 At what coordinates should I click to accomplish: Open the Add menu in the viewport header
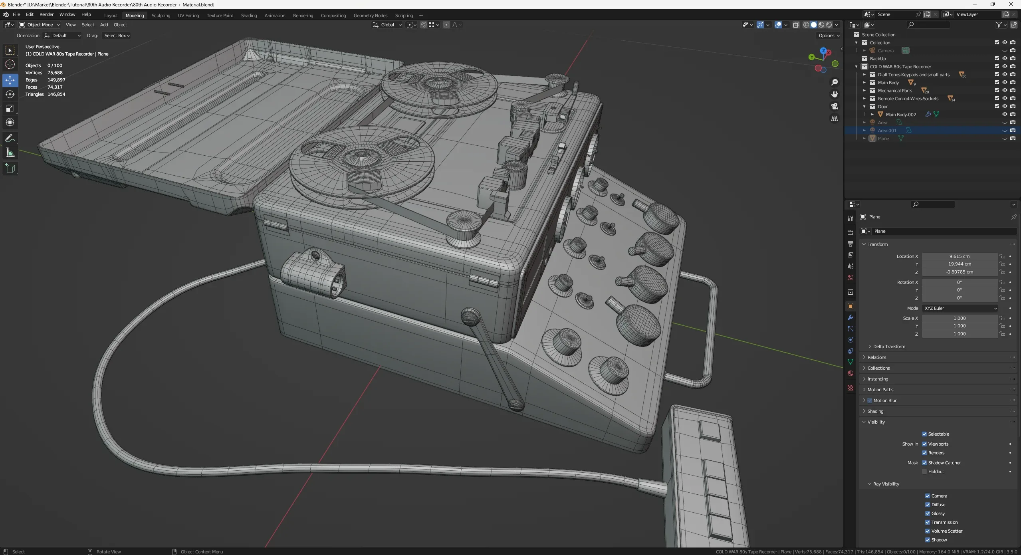click(104, 25)
